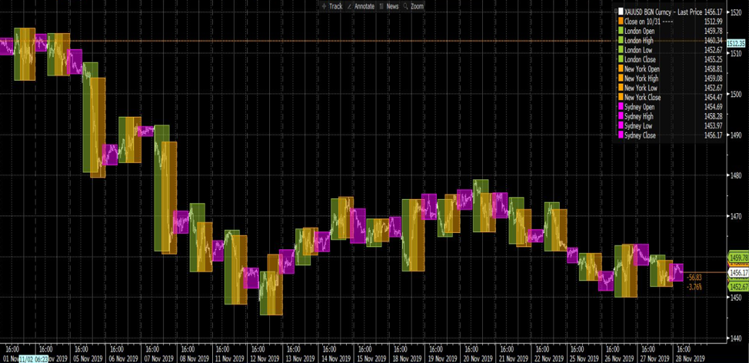
Task: Toggle the London Open green swatch
Action: coord(619,31)
